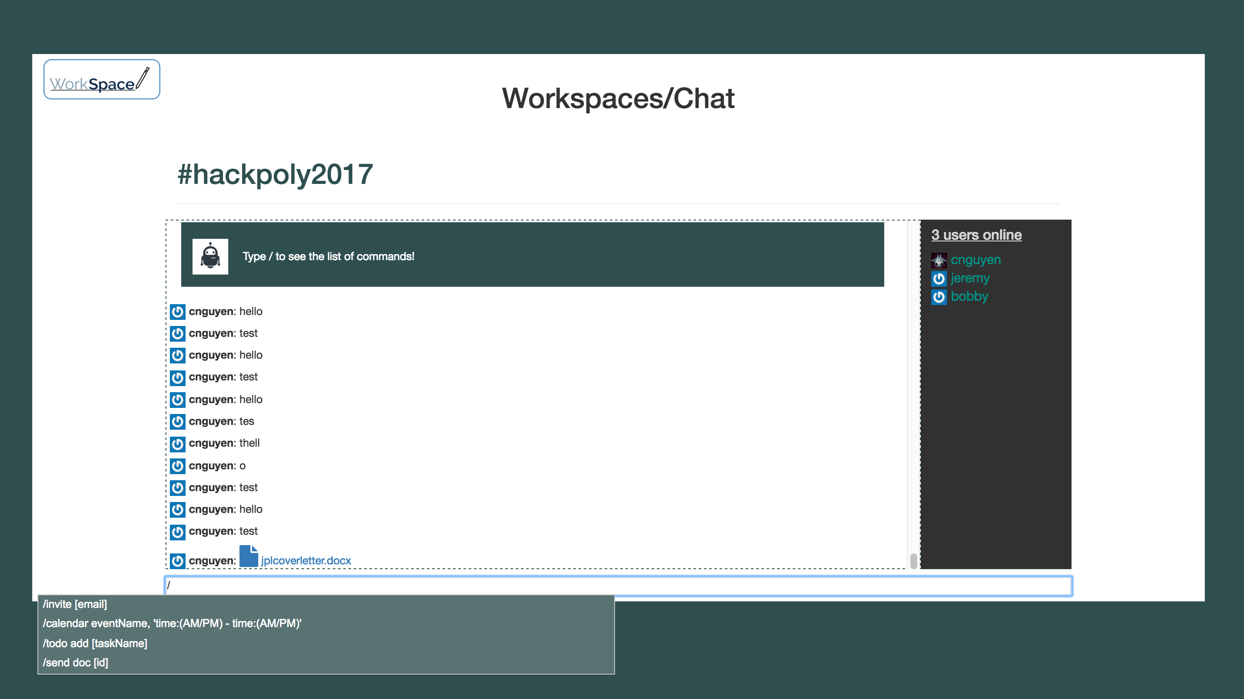
Task: Click avatar next to jplcoverletter.docx message
Action: point(177,561)
